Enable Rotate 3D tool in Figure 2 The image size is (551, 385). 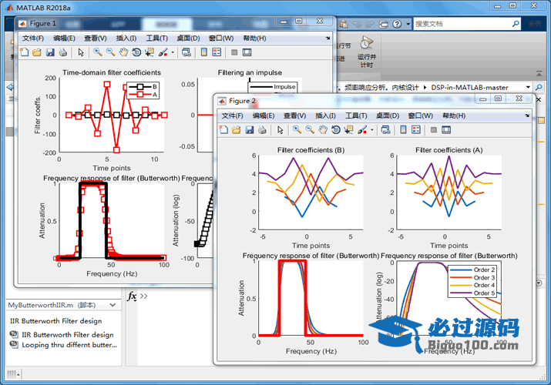click(x=335, y=130)
